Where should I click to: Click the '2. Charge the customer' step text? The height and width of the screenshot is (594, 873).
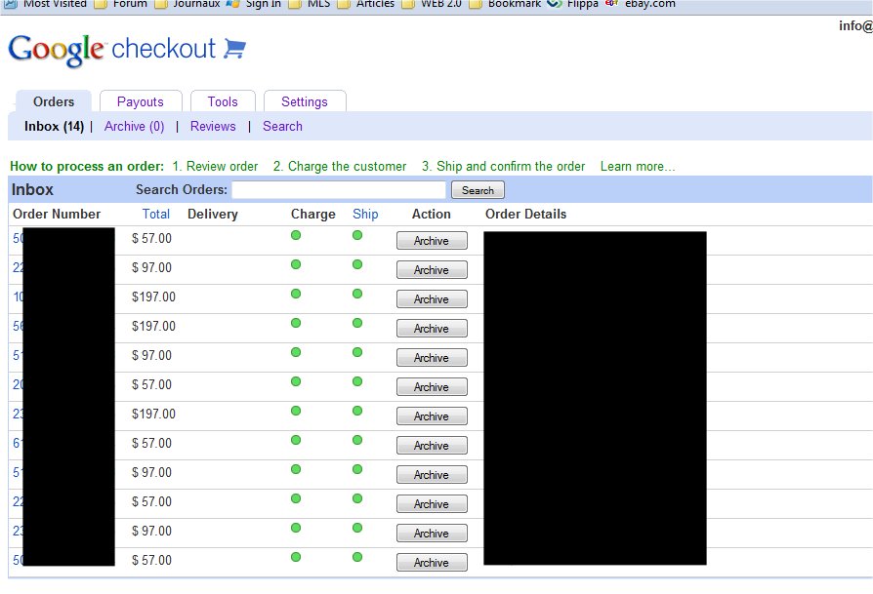pyautogui.click(x=340, y=166)
